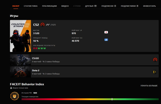Open the Подписчики tab
Image resolution: width=161 pixels, height=104 pixels.
click(x=129, y=6)
